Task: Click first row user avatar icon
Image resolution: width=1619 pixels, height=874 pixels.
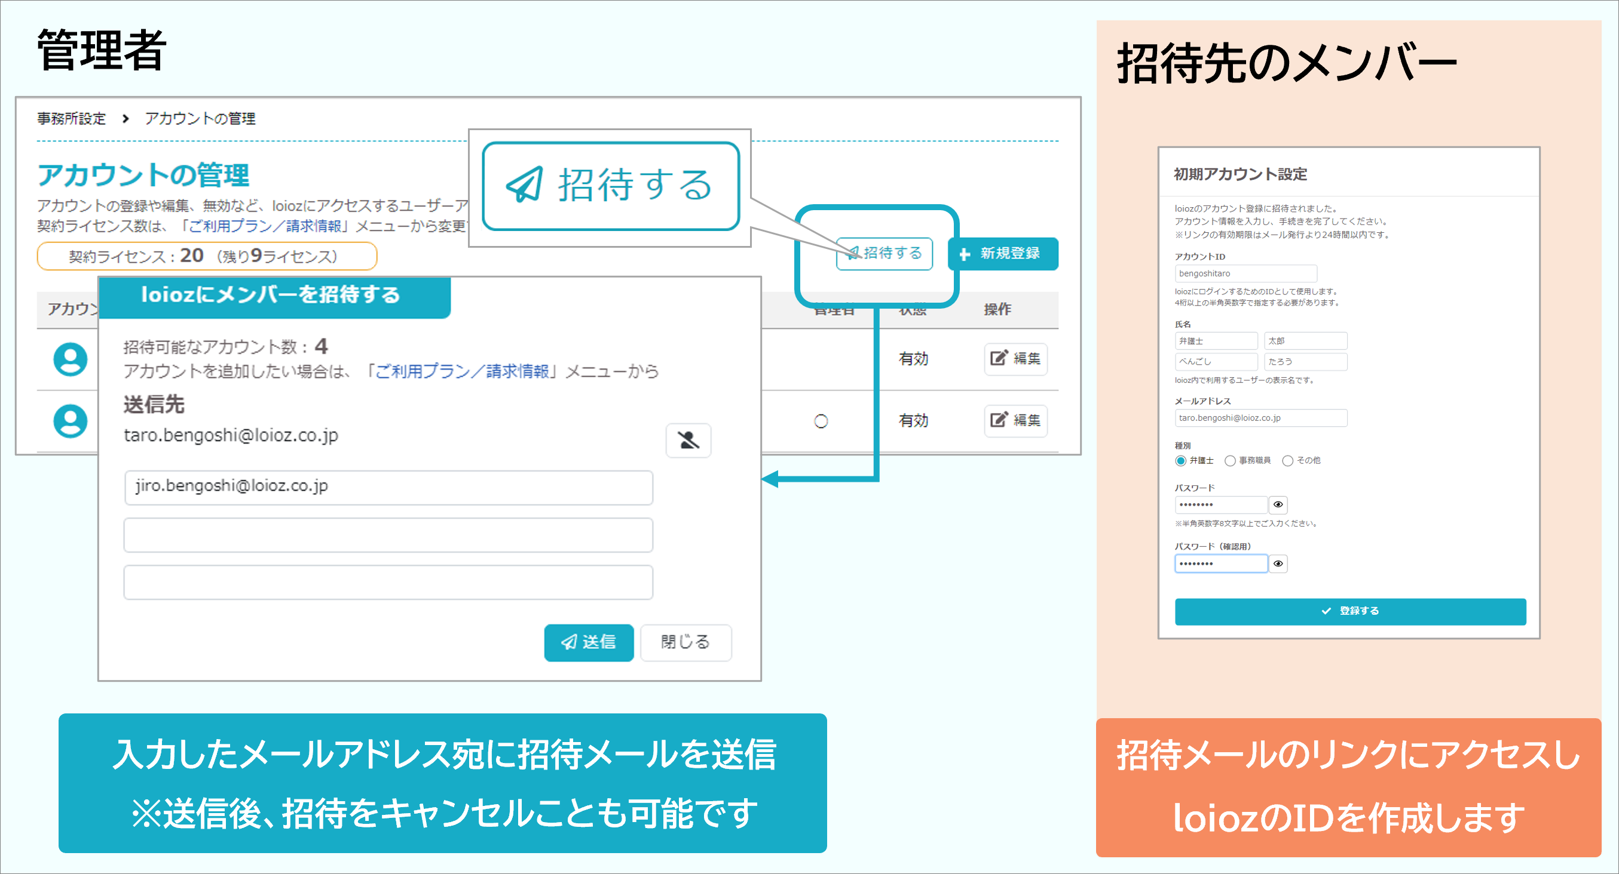Action: [71, 359]
